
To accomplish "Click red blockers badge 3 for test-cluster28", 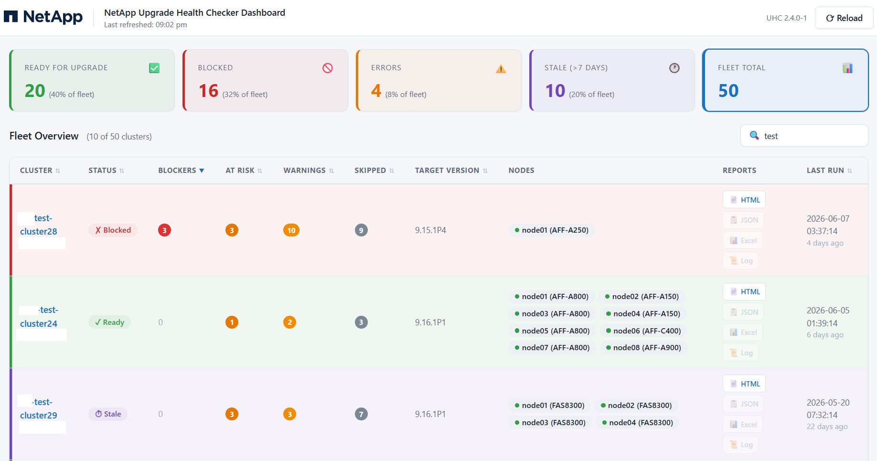I will click(x=164, y=230).
